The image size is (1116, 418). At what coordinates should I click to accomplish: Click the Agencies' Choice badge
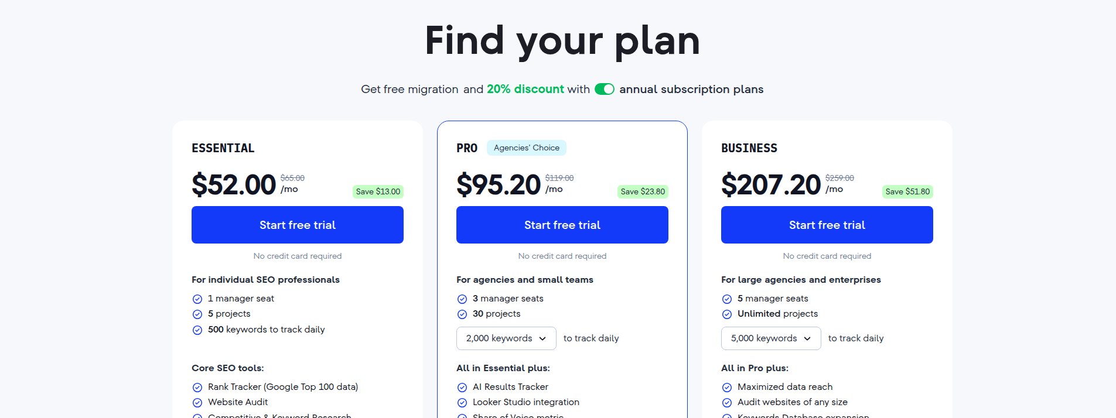click(525, 148)
